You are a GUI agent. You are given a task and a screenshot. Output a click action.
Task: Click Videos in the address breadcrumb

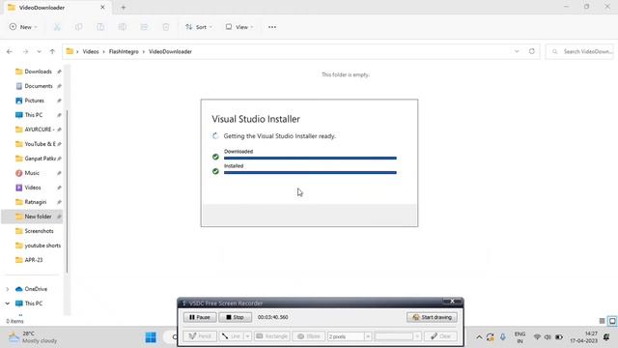[x=91, y=51]
